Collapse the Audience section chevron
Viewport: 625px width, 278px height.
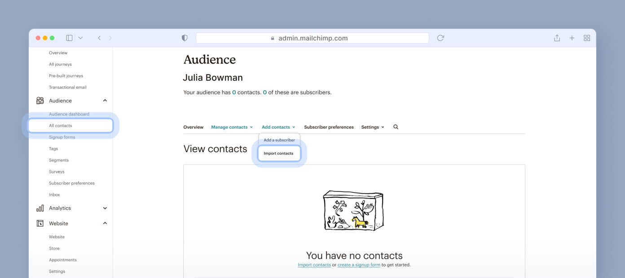point(105,100)
